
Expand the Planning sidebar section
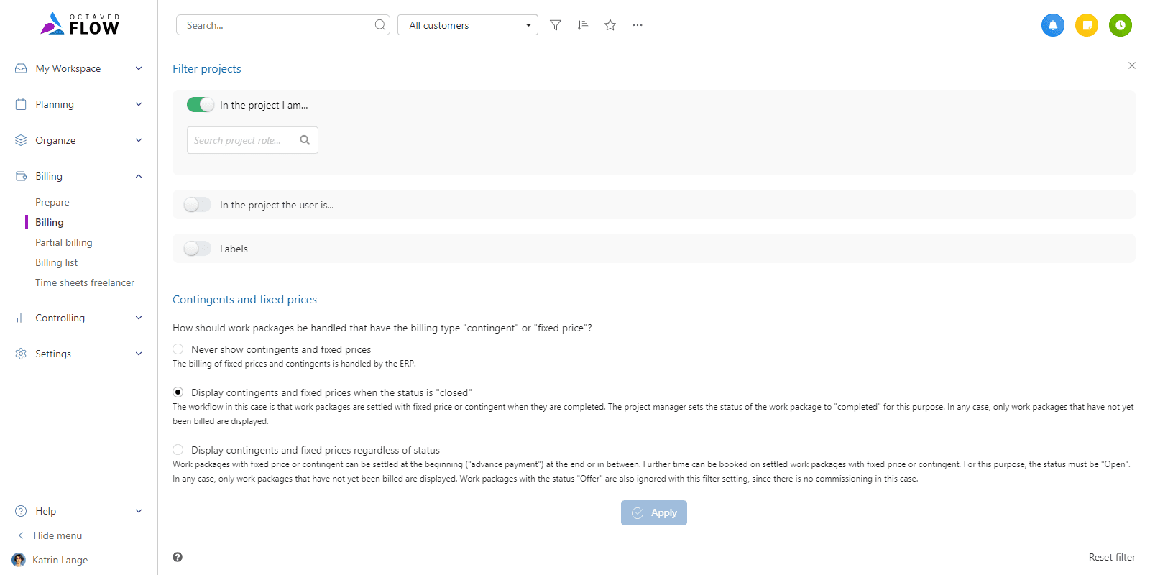click(78, 104)
